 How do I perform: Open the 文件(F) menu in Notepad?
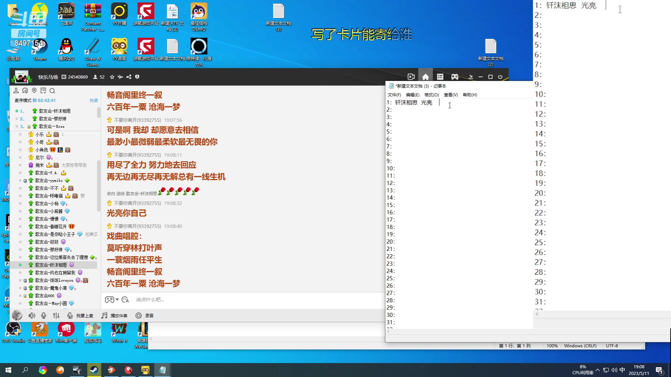[x=394, y=95]
